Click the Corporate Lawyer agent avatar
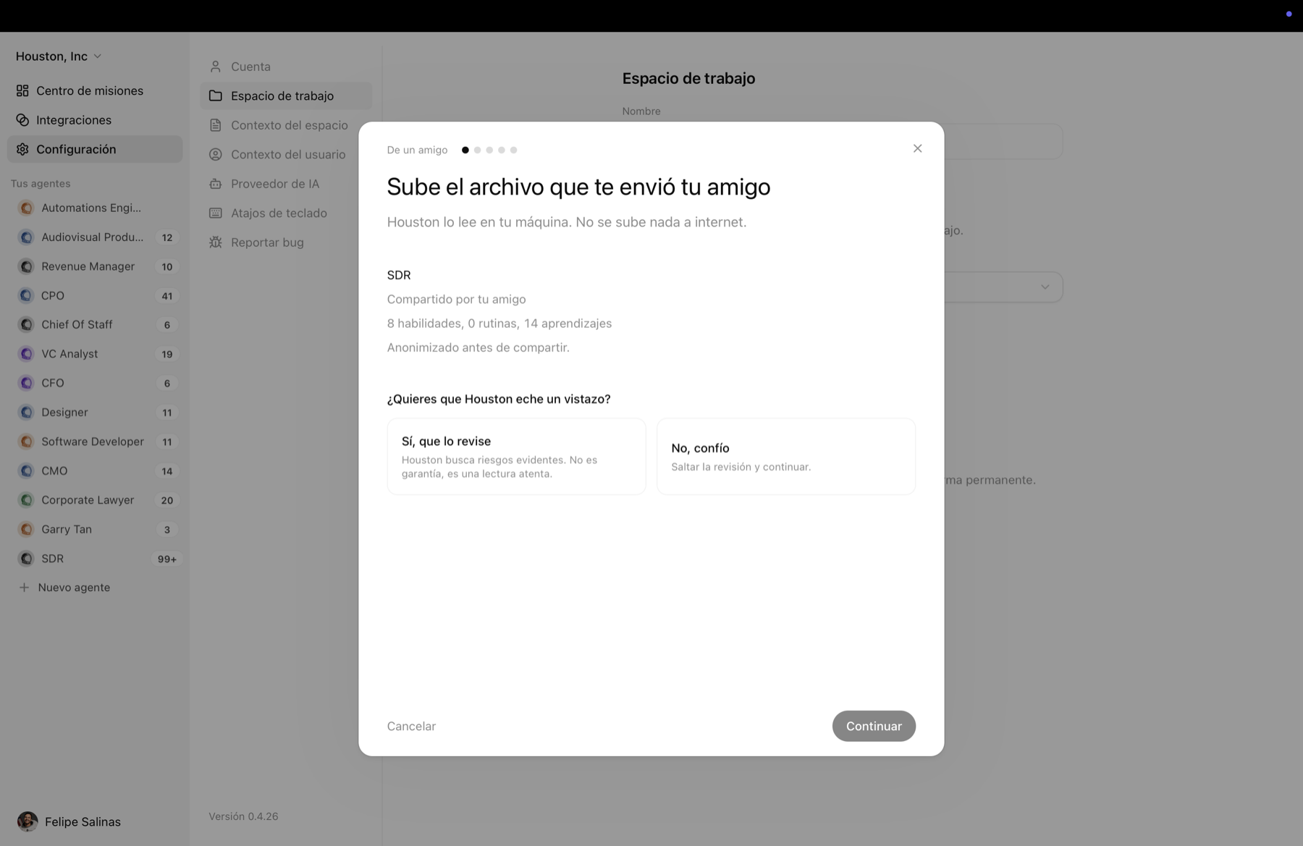 (26, 500)
